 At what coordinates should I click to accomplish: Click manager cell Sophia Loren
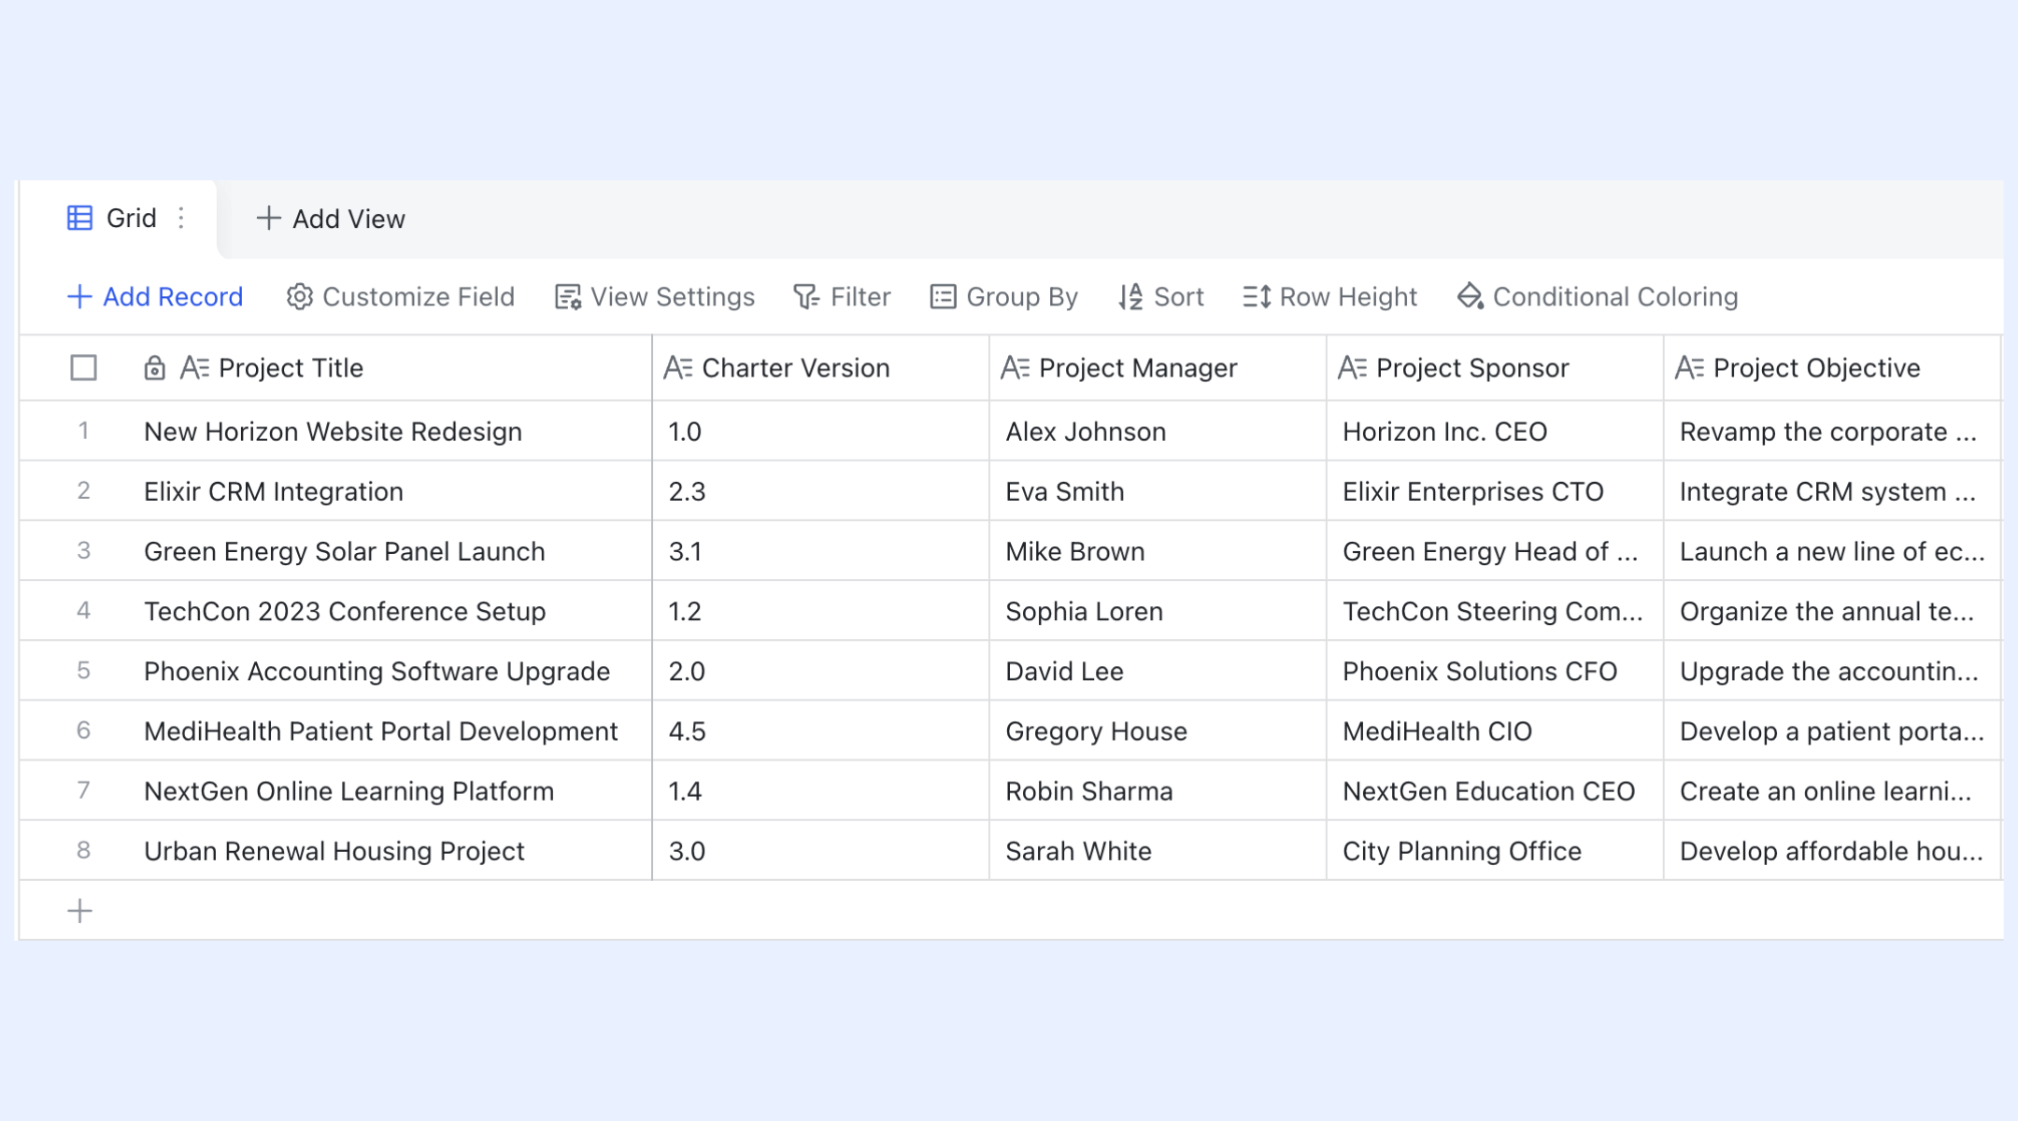1158,611
